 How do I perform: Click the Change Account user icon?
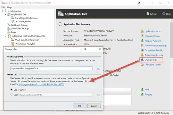pos(142,36)
